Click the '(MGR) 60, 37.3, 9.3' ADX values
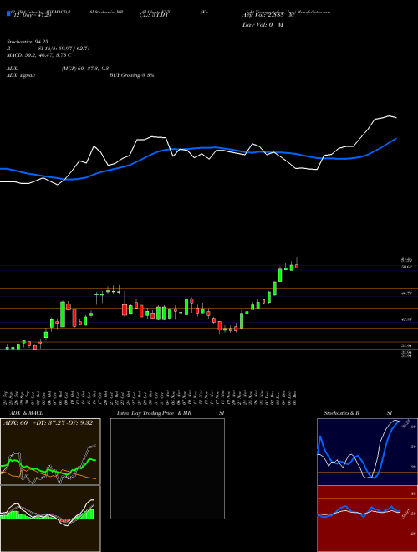Viewport: 418px width, 552px height. tap(85, 69)
